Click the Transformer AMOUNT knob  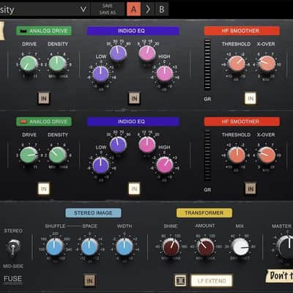pos(206,247)
